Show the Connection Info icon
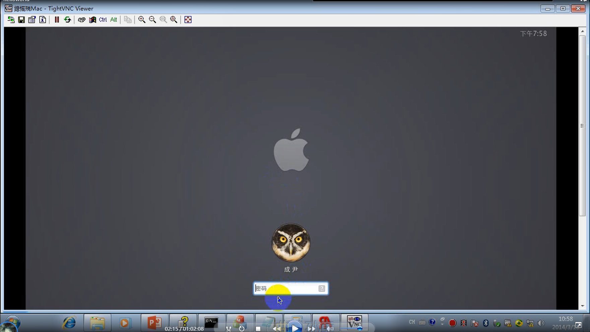Viewport: 590px width, 332px height. point(43,20)
